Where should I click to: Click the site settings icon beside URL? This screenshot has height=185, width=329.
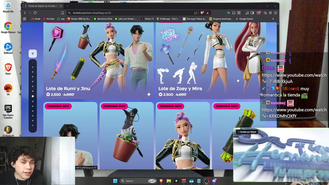69,13
